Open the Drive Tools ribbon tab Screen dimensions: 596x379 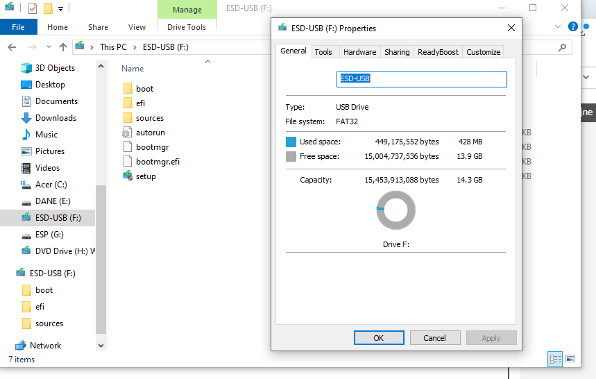(x=187, y=27)
